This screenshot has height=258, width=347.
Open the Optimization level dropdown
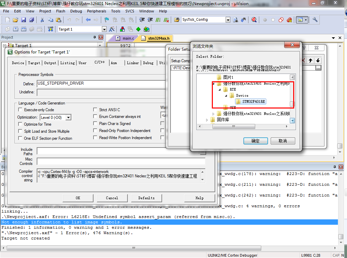tap(68, 117)
